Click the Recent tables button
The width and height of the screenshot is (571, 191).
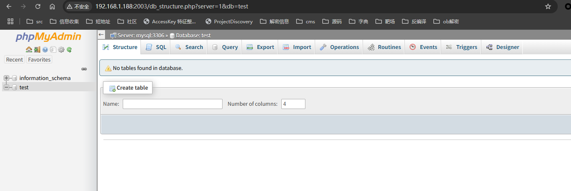click(x=14, y=60)
